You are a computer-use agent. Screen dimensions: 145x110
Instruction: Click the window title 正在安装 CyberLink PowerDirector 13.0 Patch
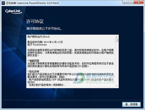[32, 3]
